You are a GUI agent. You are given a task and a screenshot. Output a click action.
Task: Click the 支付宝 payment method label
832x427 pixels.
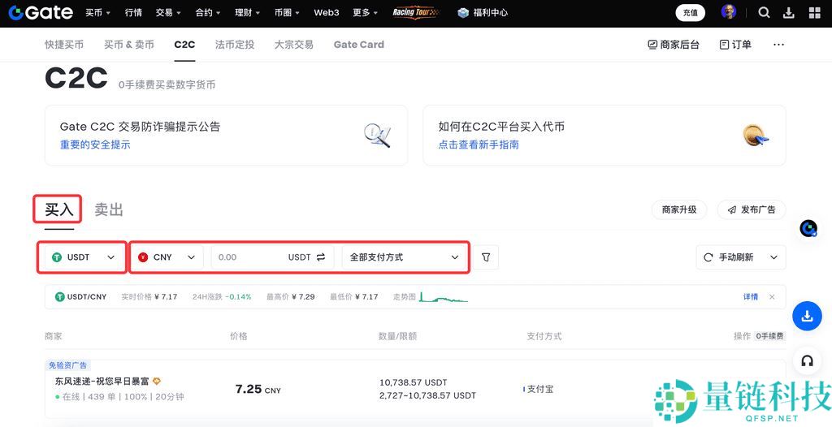point(540,390)
